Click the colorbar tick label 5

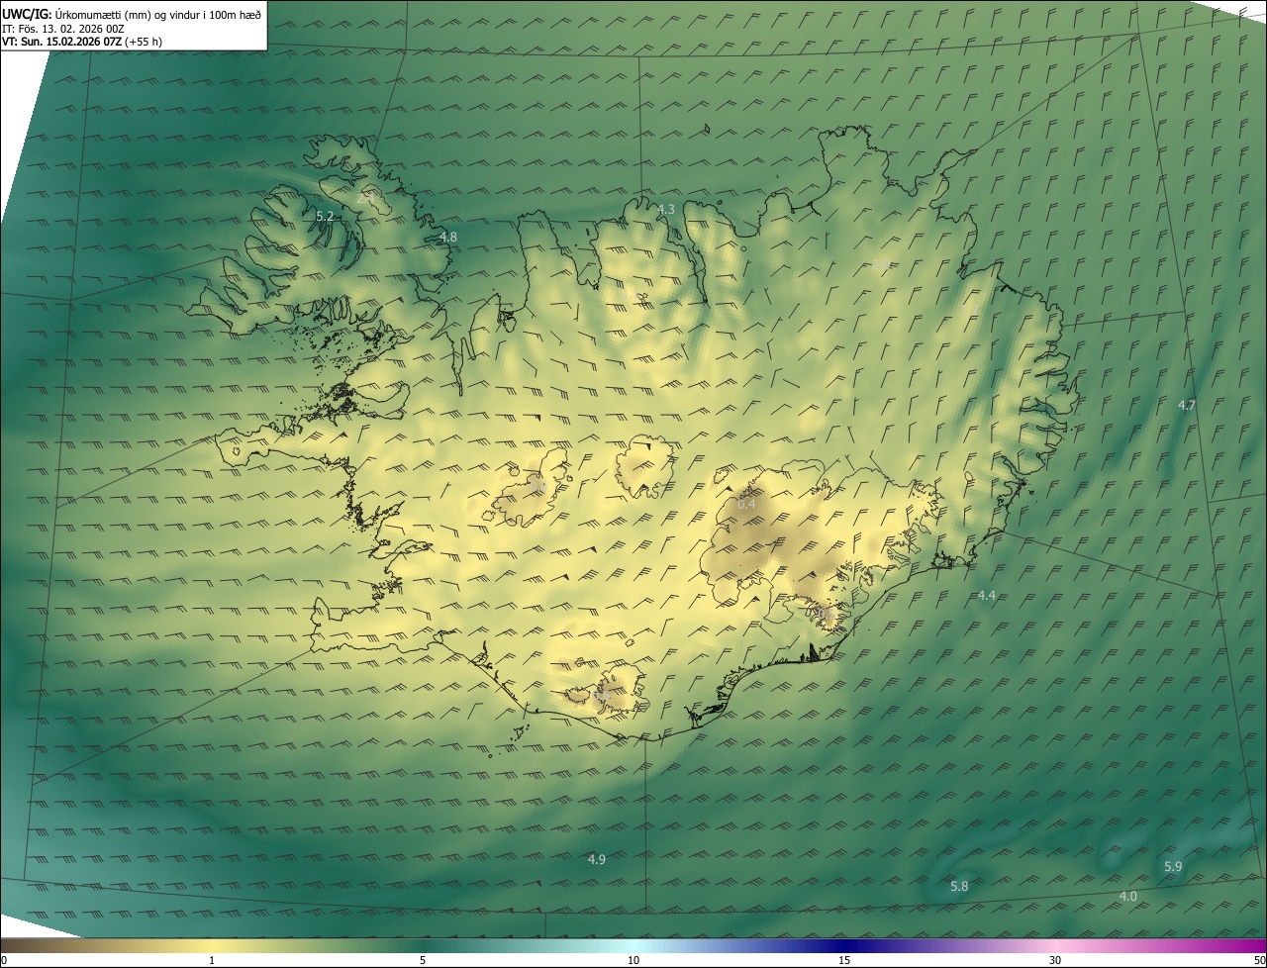(x=423, y=960)
